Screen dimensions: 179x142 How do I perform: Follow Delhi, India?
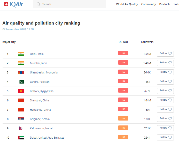[x=165, y=54]
